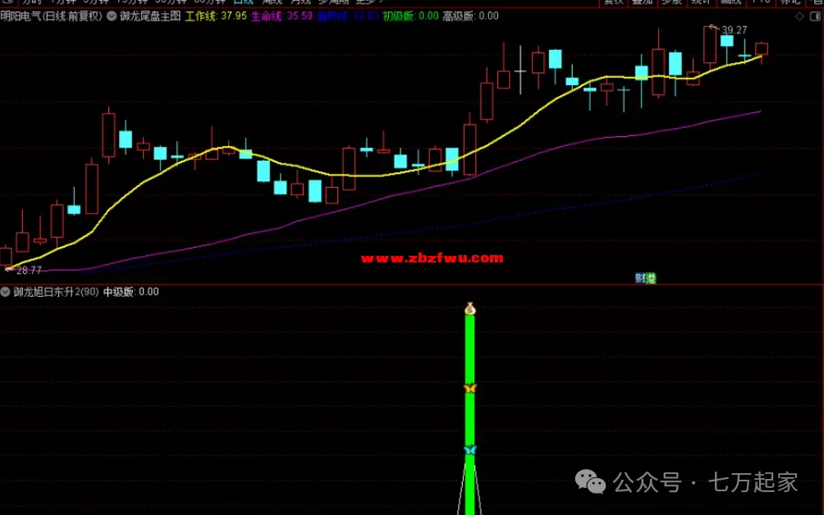Open the 多周期 period tab
The width and height of the screenshot is (824, 515).
click(x=334, y=2)
